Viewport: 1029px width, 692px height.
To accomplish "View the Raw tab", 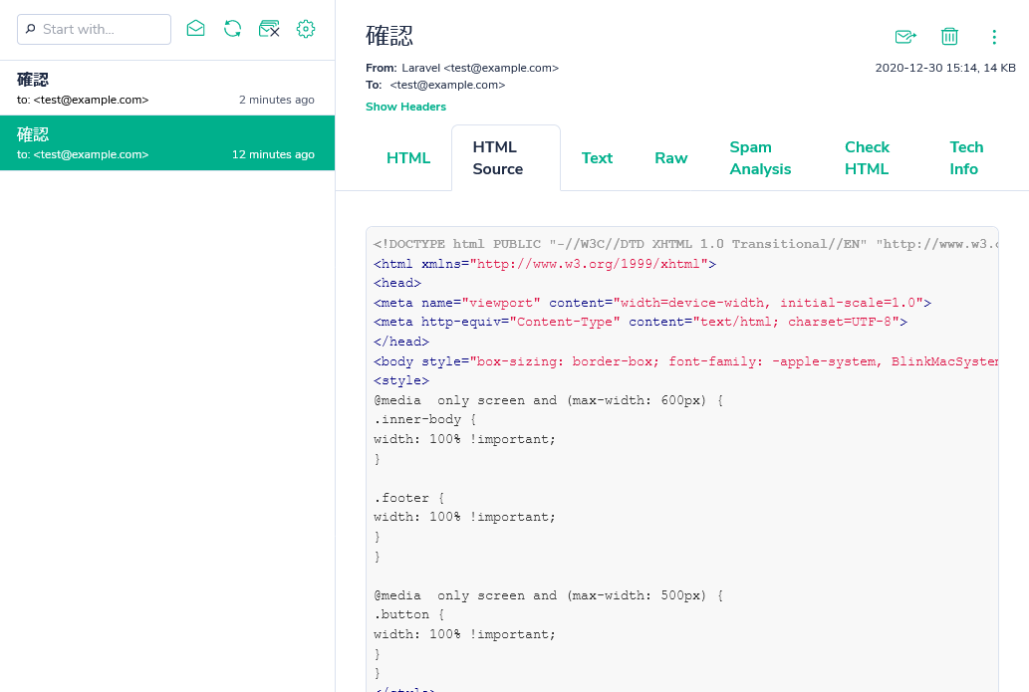I will click(x=670, y=158).
